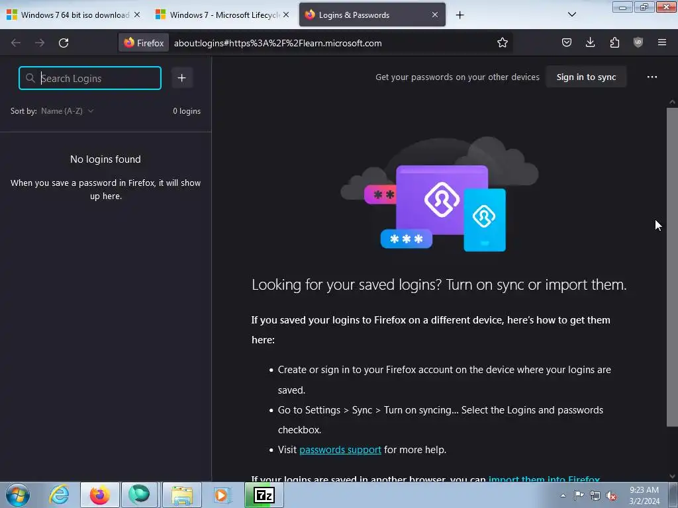Viewport: 678px width, 508px height.
Task: Click the Firefox identity badge in address bar
Action: 144,43
